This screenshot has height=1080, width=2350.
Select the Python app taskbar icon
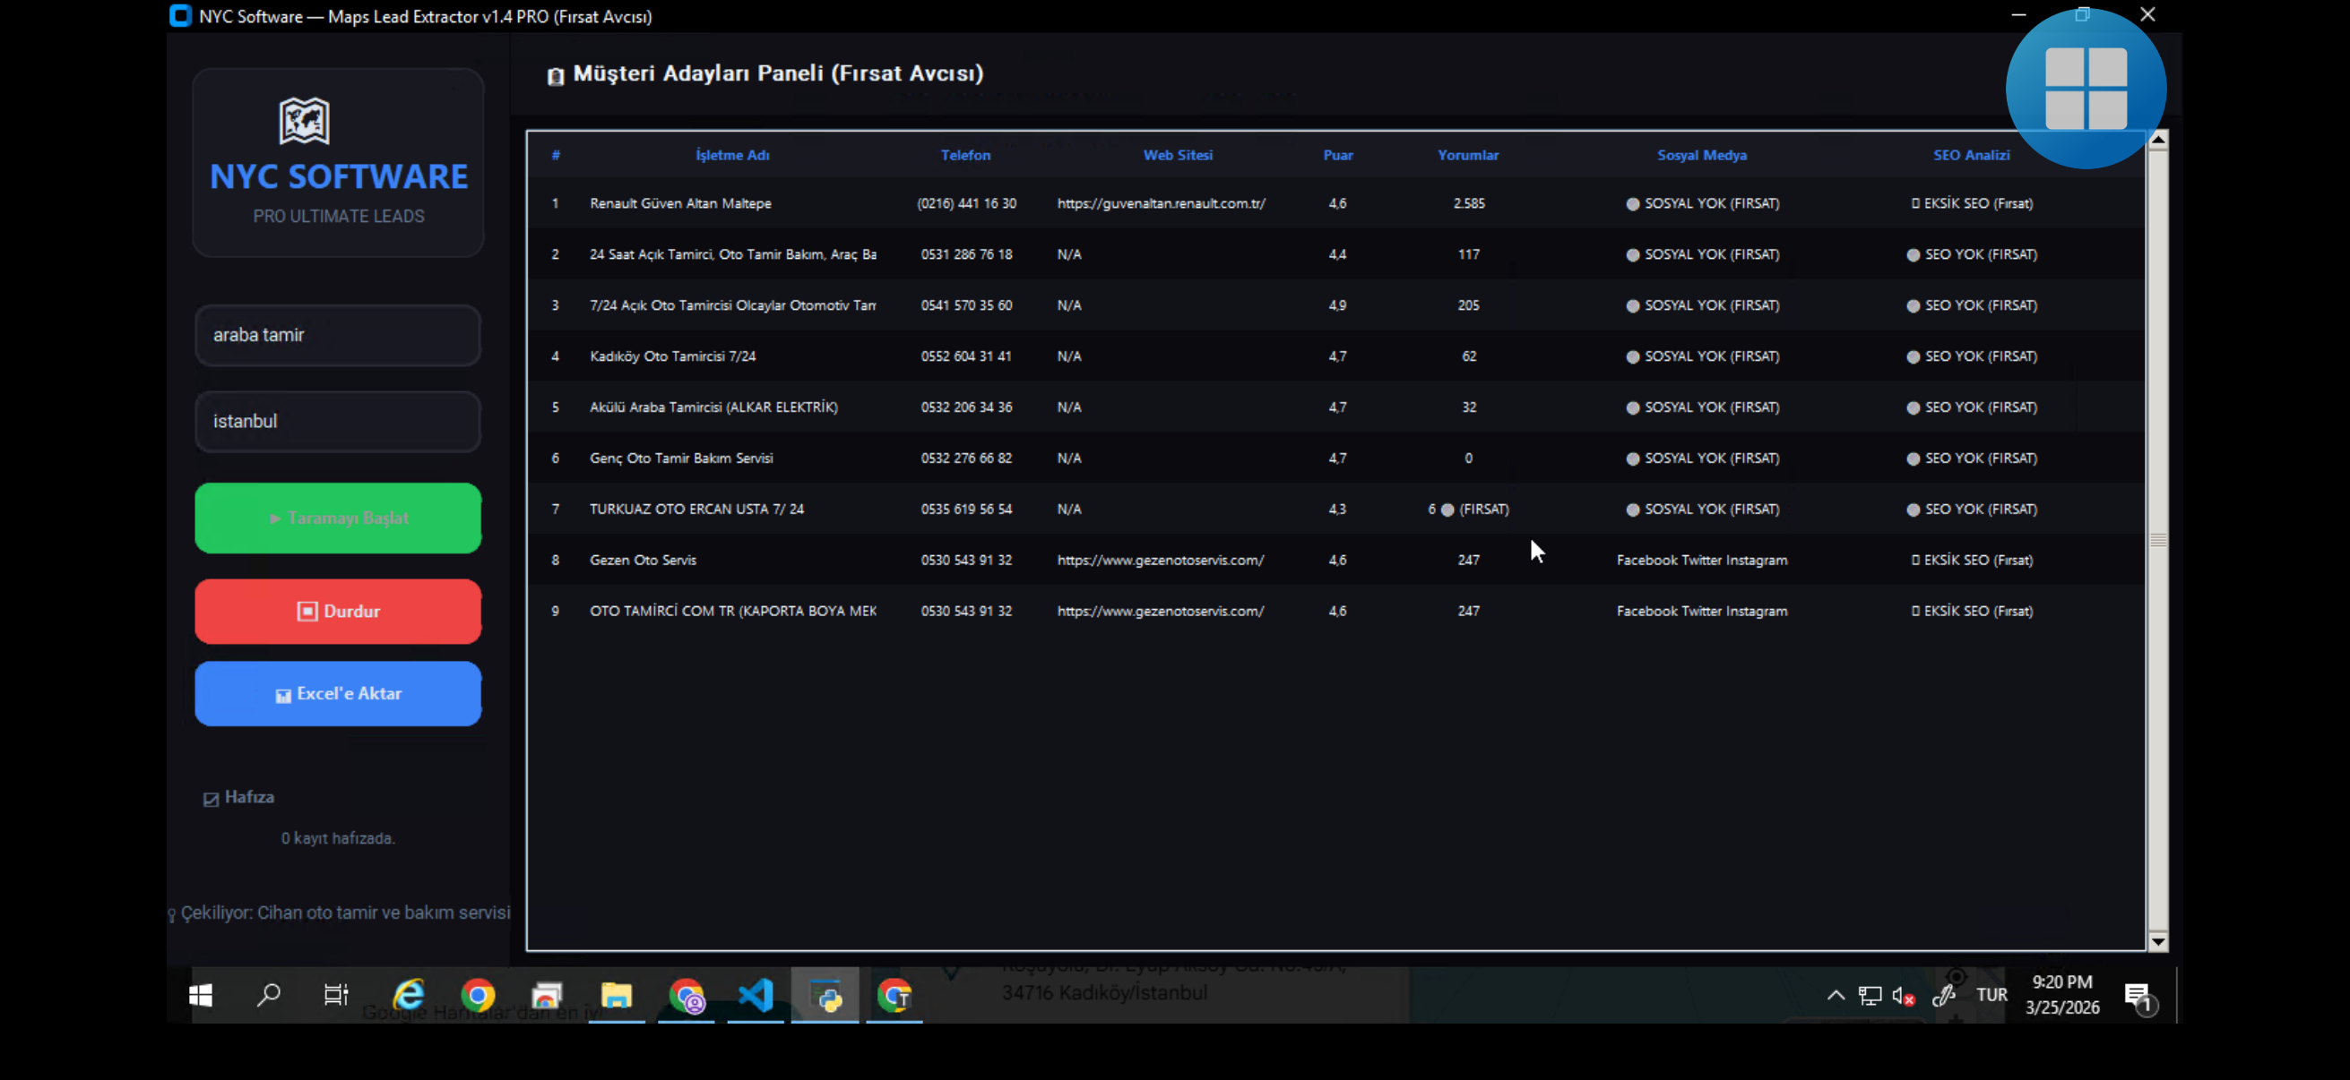pos(825,995)
